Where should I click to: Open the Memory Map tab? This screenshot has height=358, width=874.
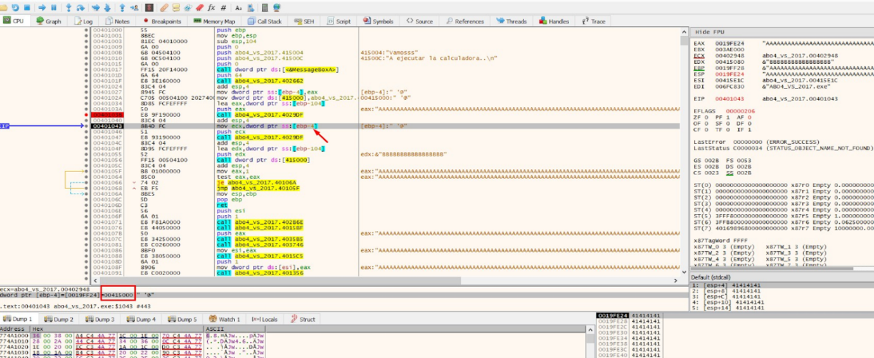[x=214, y=21]
